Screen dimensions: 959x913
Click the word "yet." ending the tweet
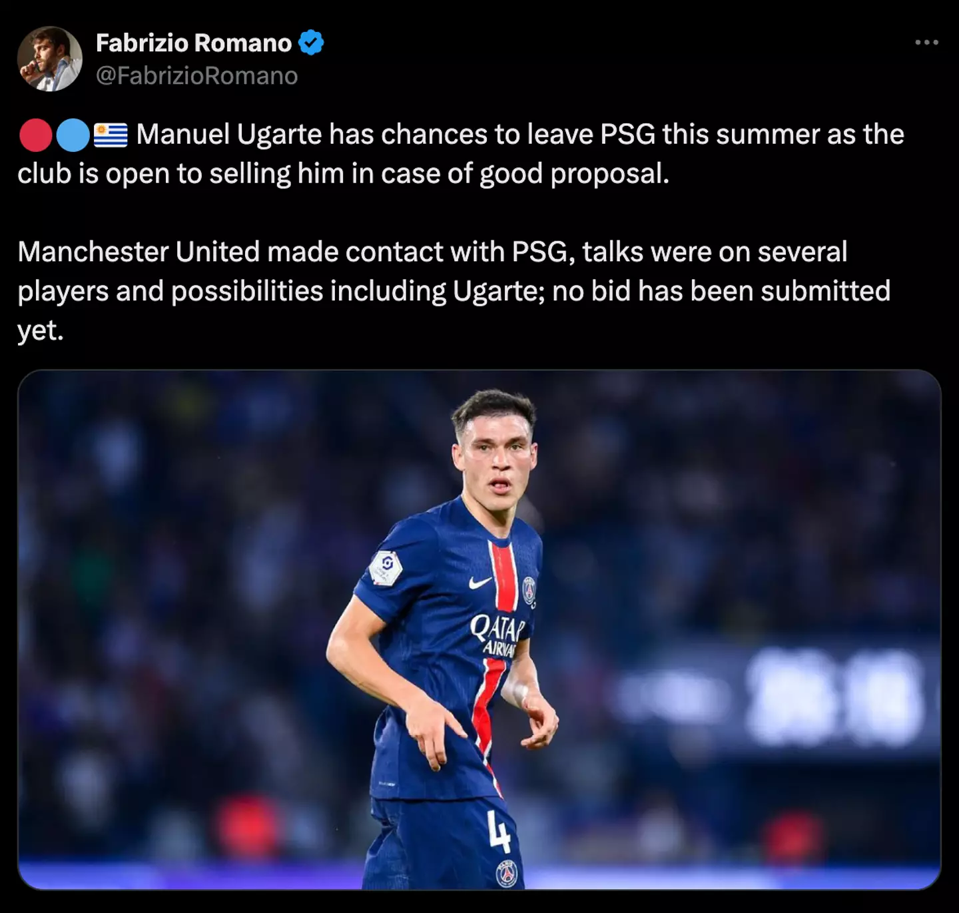pos(41,330)
